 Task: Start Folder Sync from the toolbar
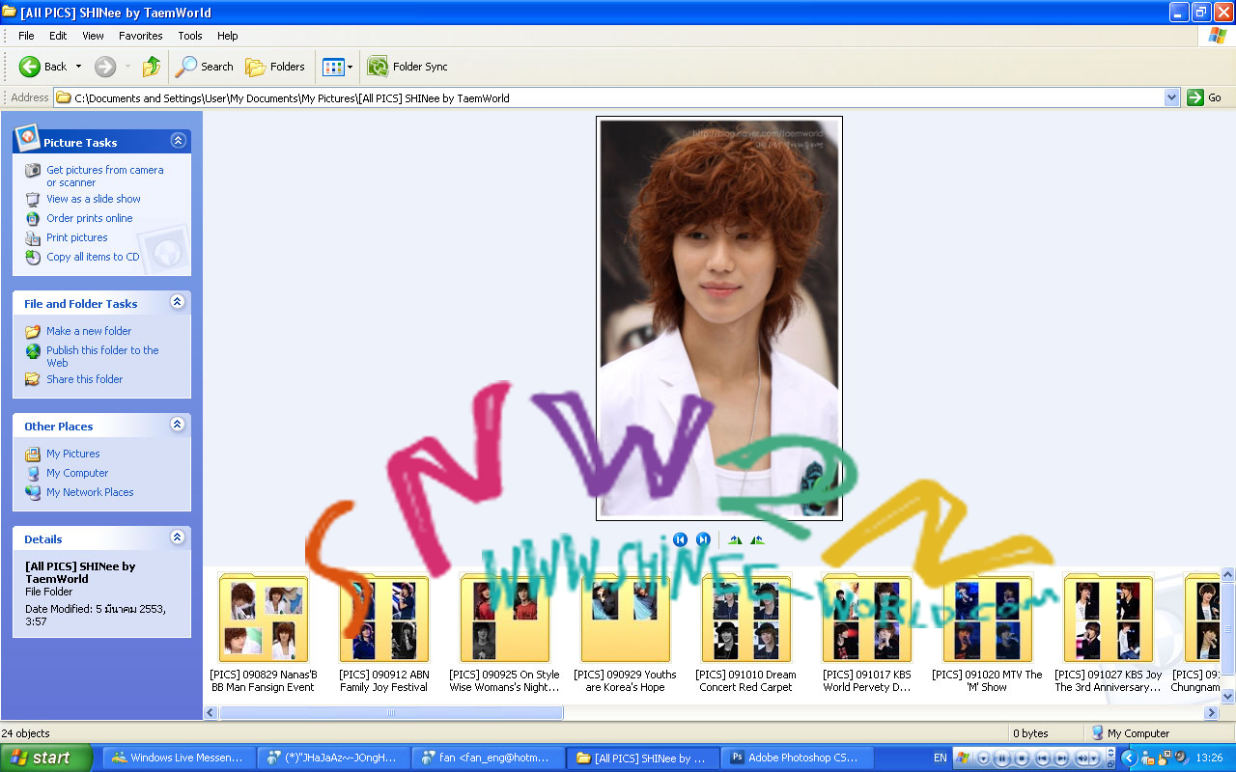tap(407, 67)
